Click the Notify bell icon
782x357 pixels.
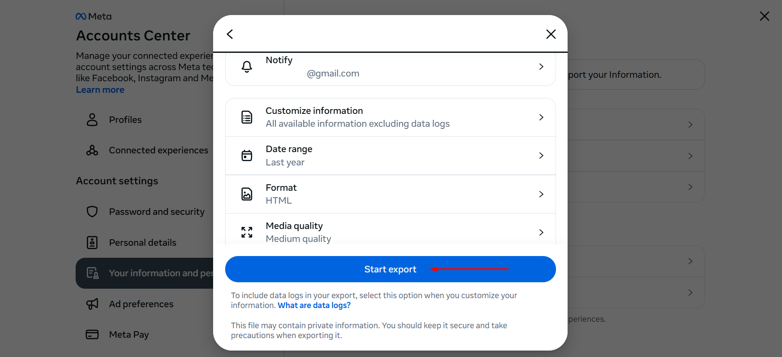pos(247,67)
